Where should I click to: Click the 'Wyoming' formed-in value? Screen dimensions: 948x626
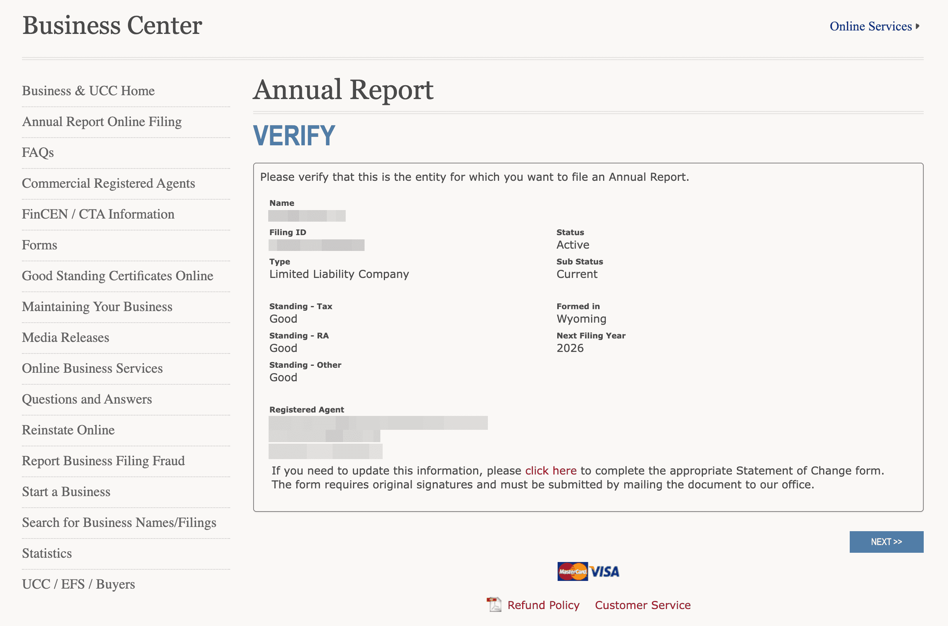[x=581, y=319]
